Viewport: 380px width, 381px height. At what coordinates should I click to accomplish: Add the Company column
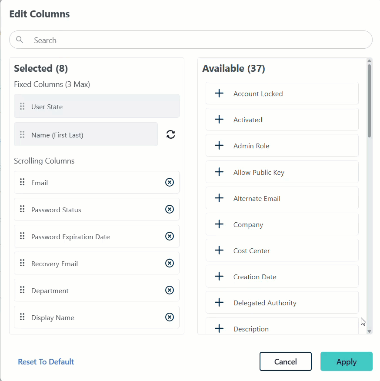point(220,224)
